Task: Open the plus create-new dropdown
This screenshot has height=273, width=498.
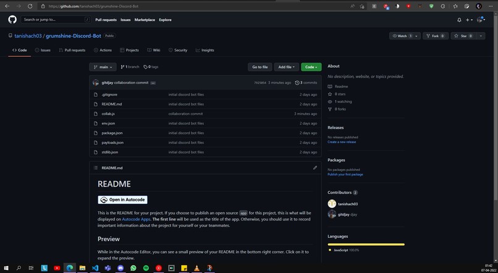Action: point(469,20)
